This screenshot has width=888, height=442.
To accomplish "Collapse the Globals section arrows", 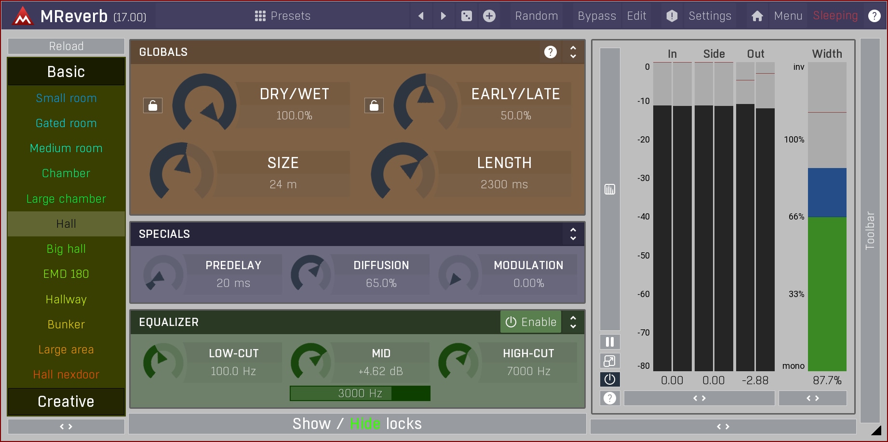I will tap(573, 52).
